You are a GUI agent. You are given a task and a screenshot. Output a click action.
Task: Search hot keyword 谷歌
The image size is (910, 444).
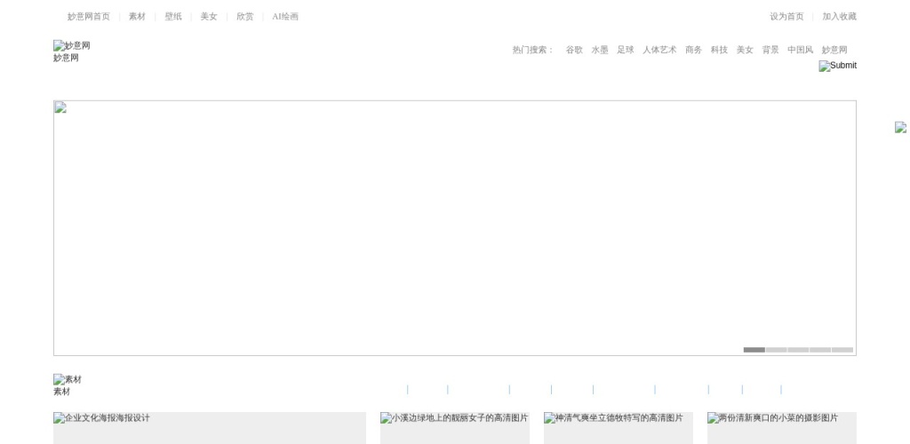574,51
